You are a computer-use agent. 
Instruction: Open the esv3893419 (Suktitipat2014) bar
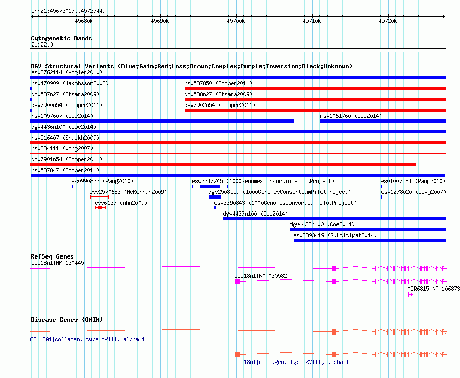pos(370,240)
